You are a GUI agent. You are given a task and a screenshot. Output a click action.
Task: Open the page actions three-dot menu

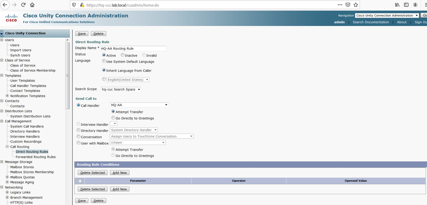pyautogui.click(x=340, y=5)
